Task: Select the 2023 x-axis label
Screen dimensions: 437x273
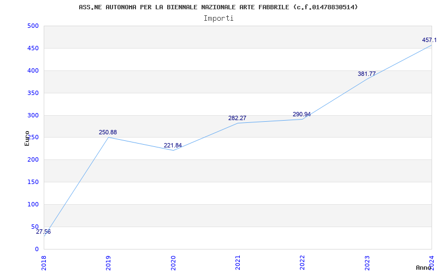Action: tap(367, 263)
